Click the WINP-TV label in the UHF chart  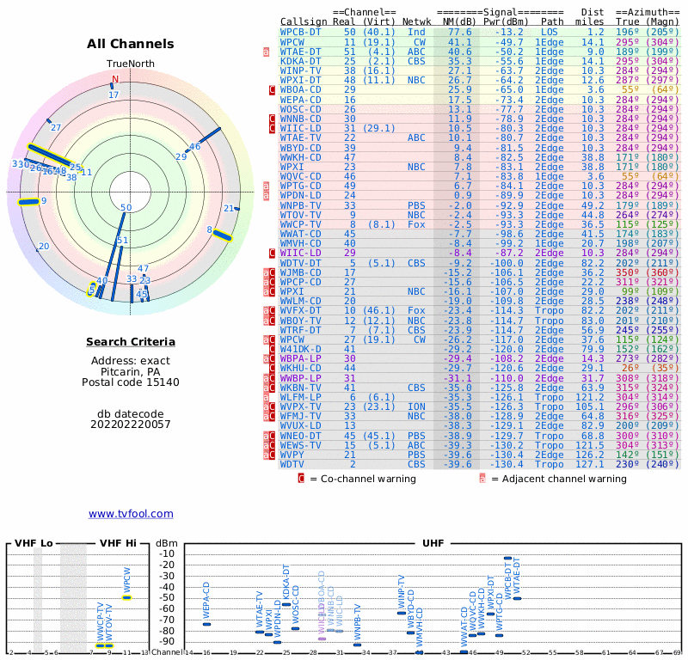click(x=401, y=591)
